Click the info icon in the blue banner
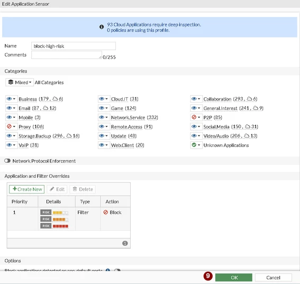The image size is (300, 284). [102, 27]
